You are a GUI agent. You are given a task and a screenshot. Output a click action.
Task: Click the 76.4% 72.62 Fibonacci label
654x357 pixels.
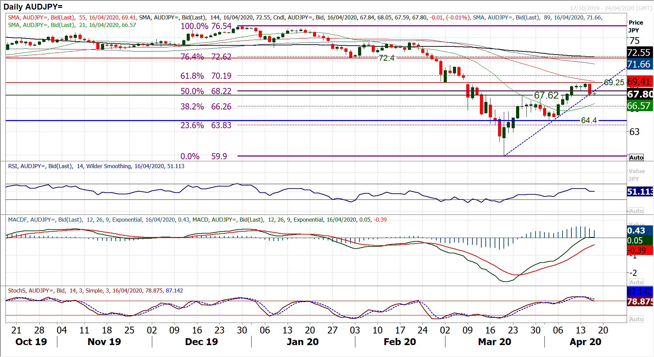[x=206, y=57]
